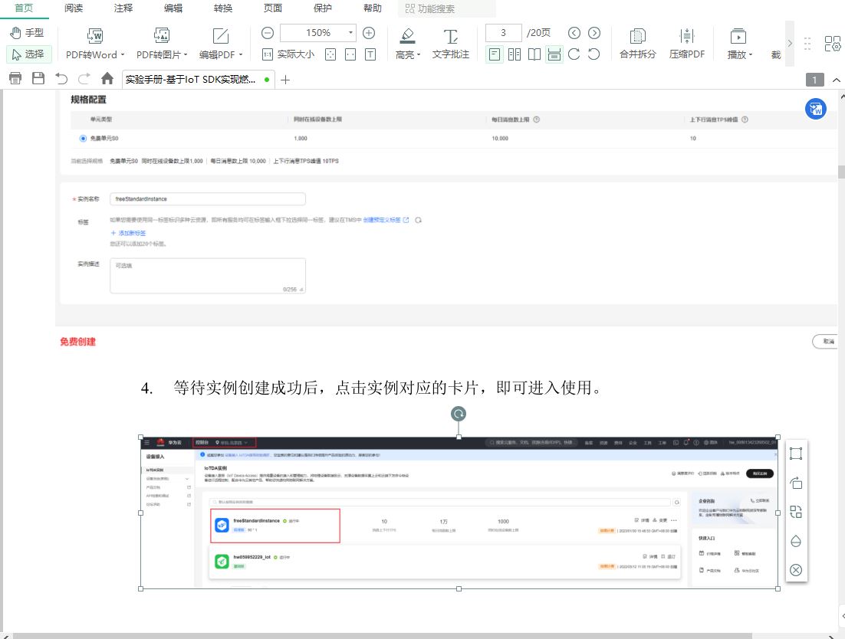The height and width of the screenshot is (639, 845).
Task: Rotate the page clockwise
Action: point(574,54)
